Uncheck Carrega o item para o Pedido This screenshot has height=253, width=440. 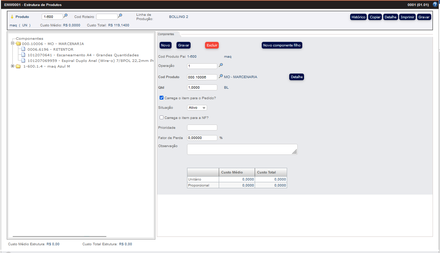coord(161,97)
